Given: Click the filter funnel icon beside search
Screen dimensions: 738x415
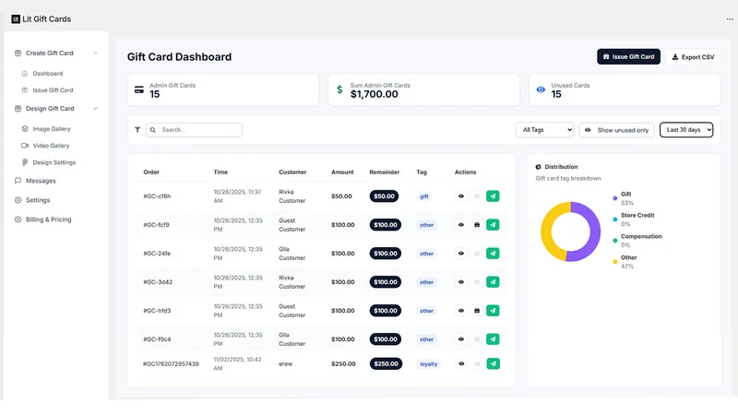Looking at the screenshot, I should click(x=137, y=130).
